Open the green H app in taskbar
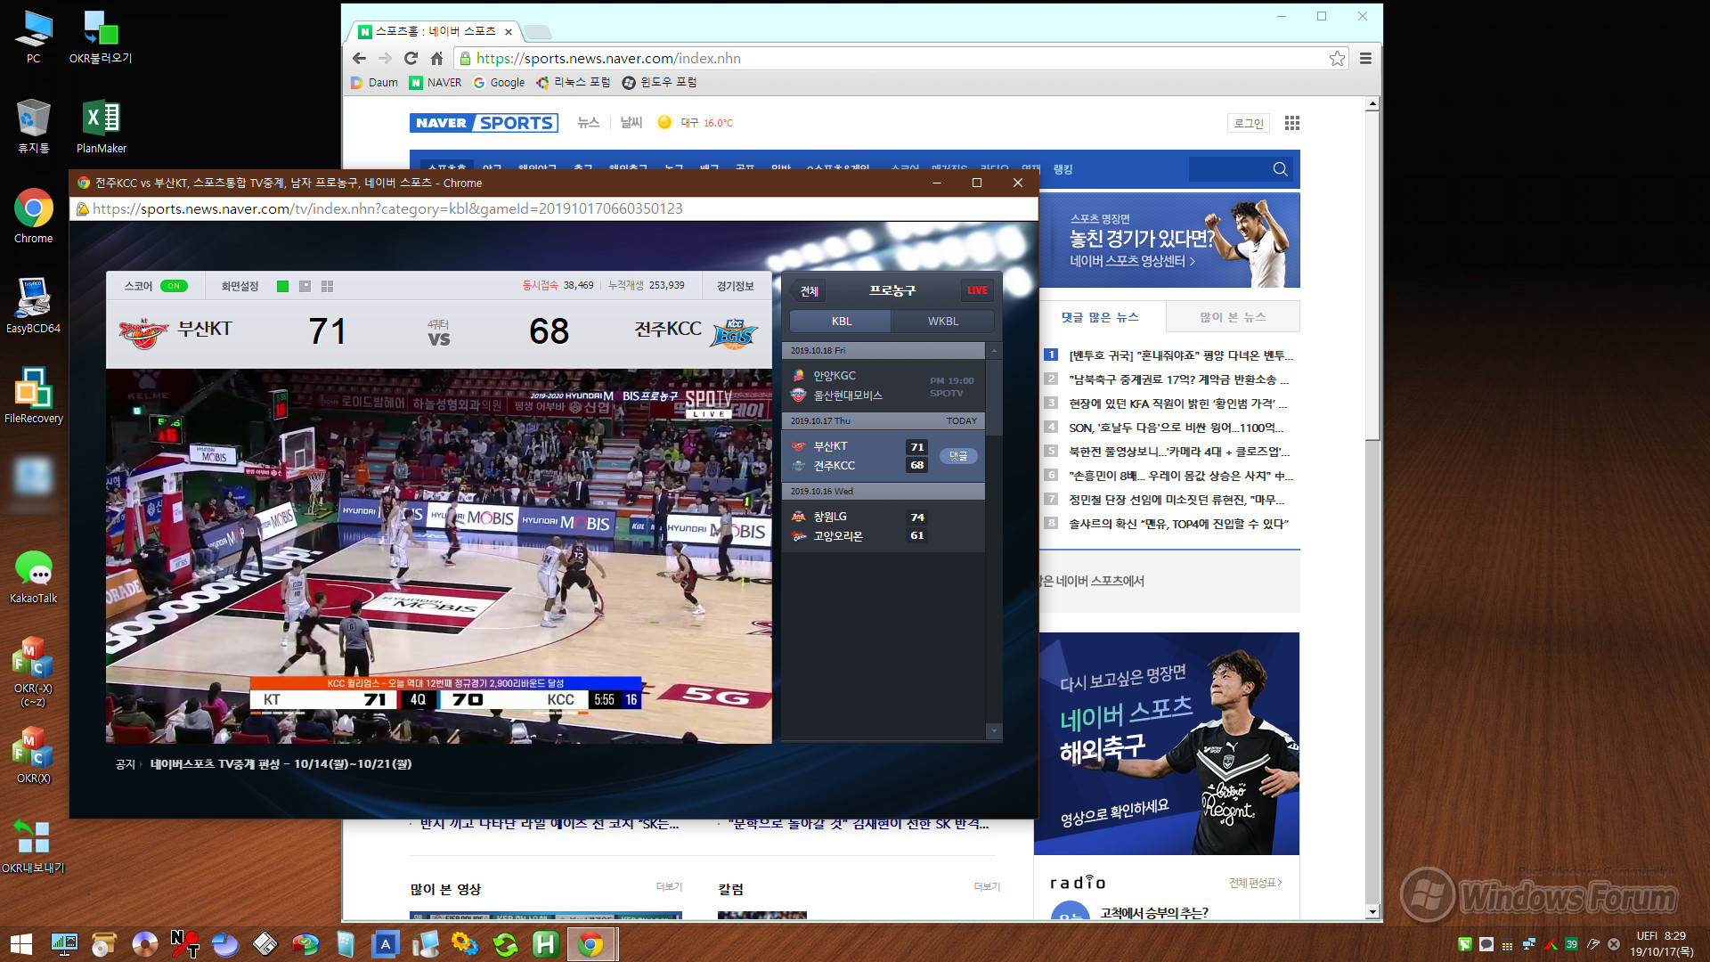The image size is (1710, 962). point(545,944)
